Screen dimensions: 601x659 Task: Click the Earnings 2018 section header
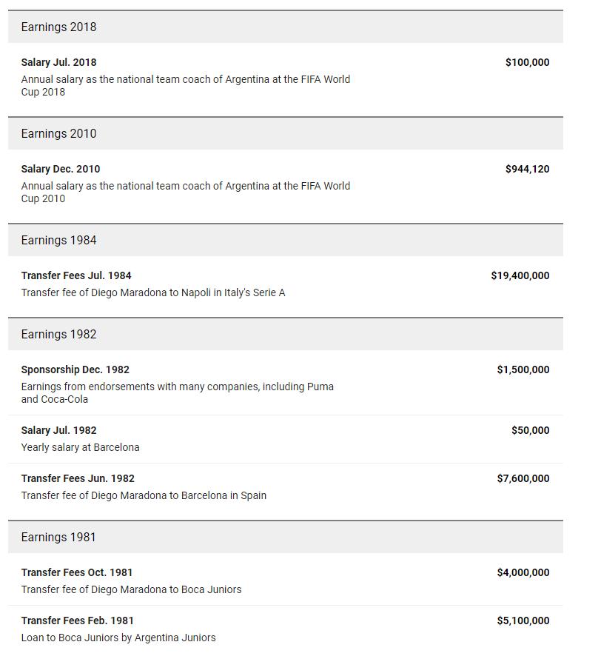[x=58, y=27]
